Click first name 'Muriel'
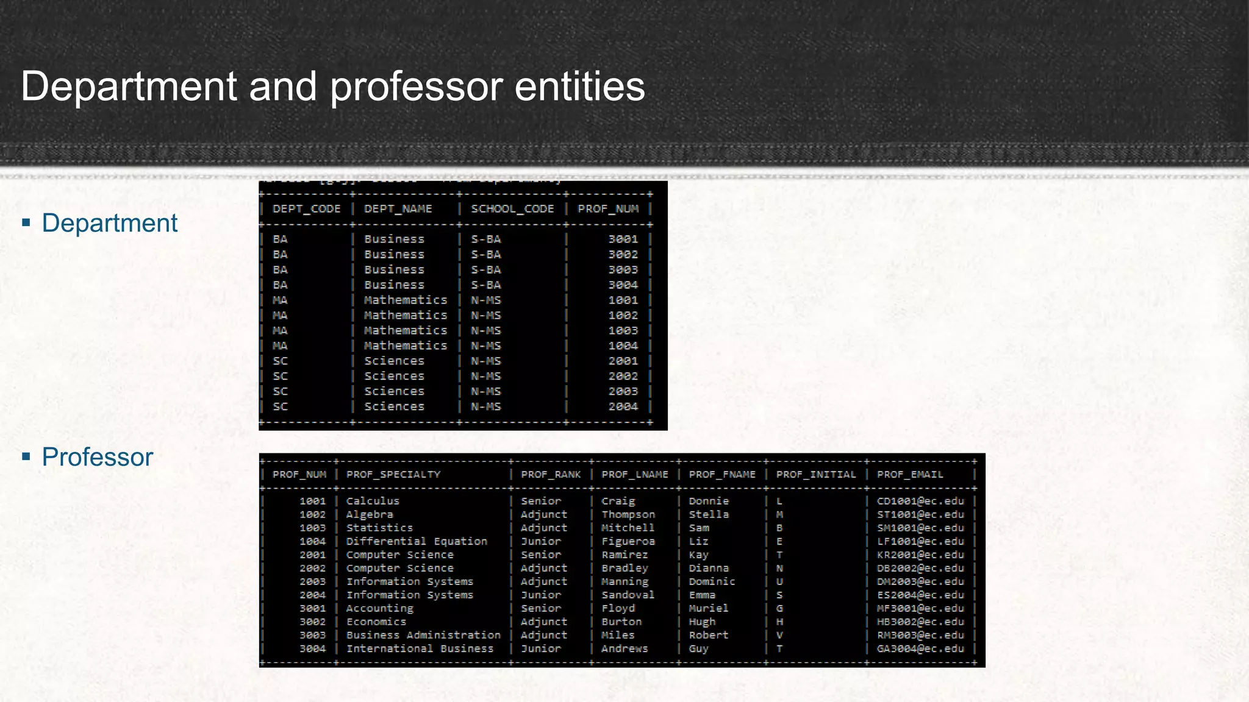This screenshot has width=1249, height=702. (709, 608)
